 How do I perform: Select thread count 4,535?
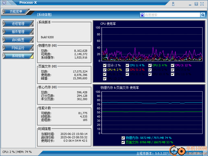coord(83,116)
